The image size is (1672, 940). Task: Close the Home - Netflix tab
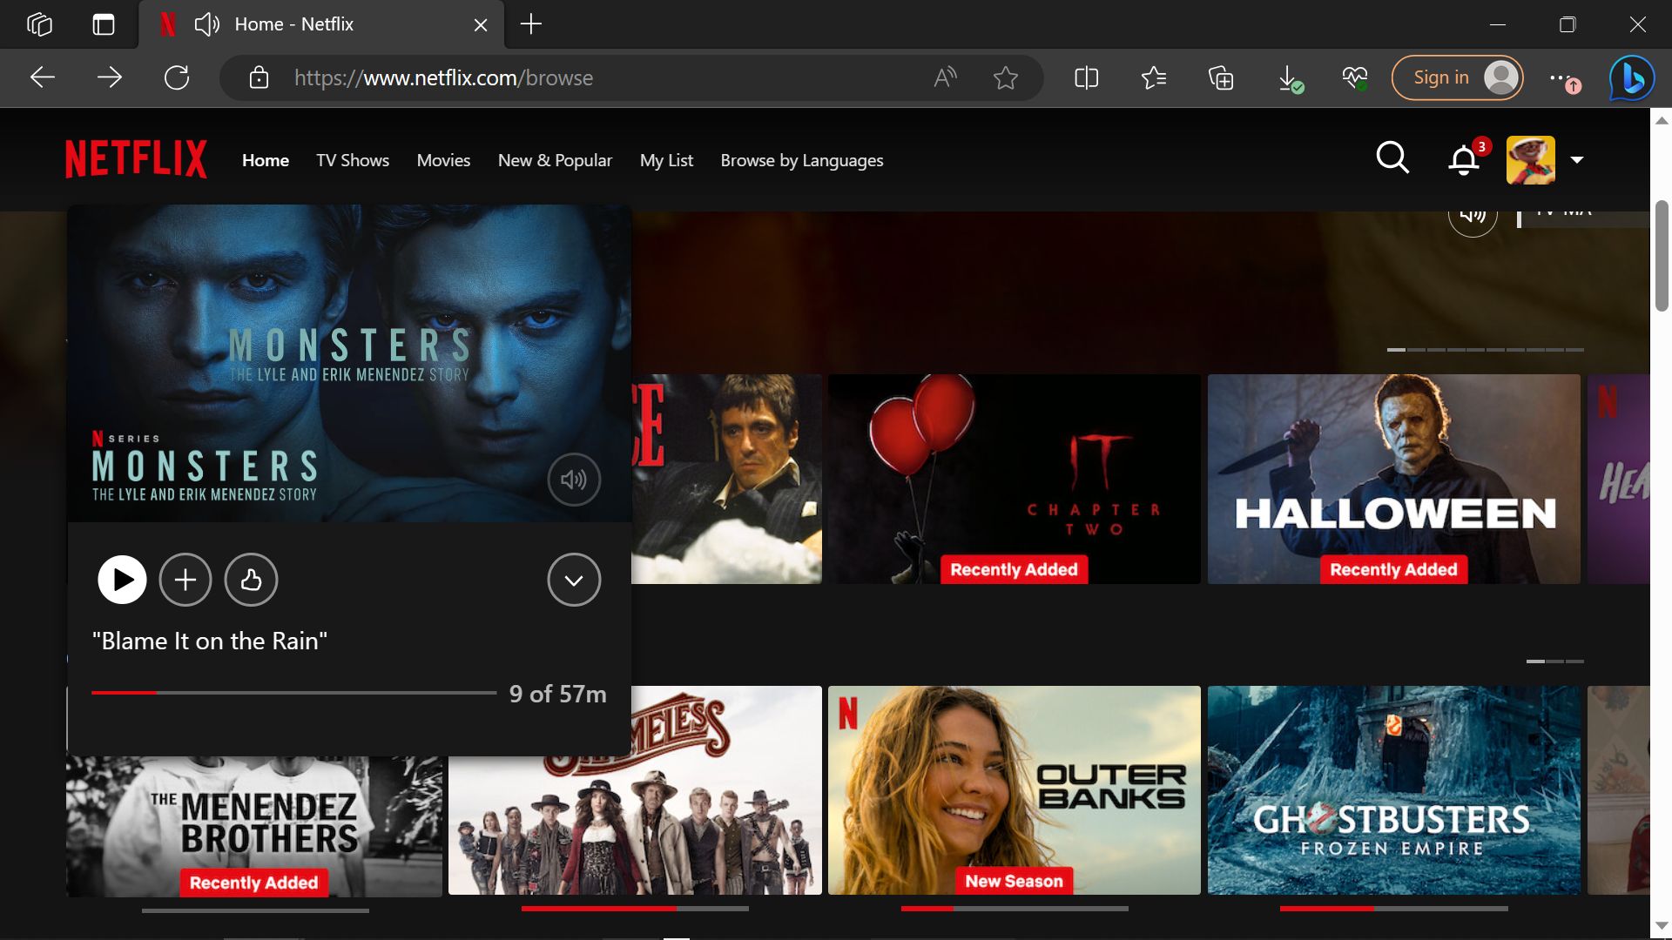(481, 25)
